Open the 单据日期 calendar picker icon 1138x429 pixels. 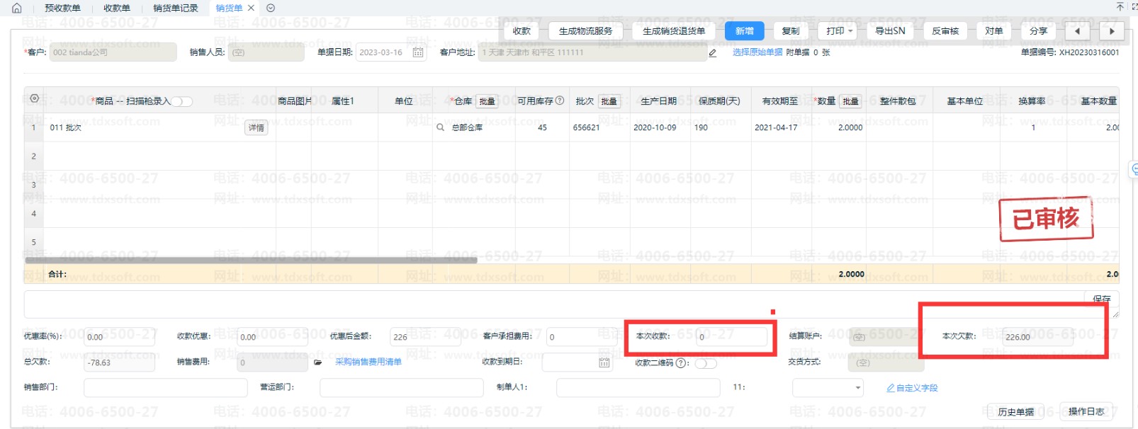(418, 52)
